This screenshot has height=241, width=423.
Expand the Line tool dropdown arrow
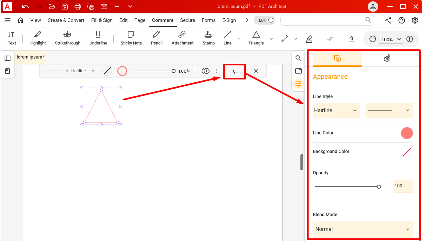coord(239,39)
